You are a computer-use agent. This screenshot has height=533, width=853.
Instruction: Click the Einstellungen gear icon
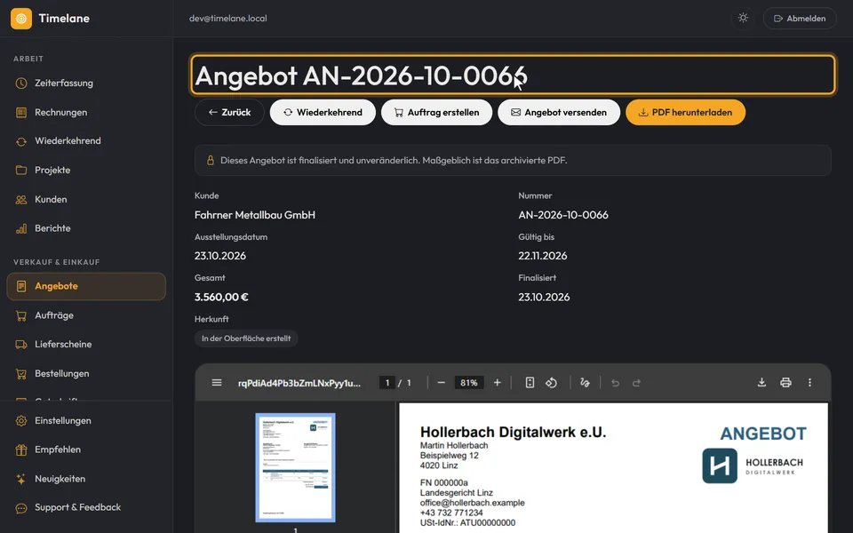(21, 420)
